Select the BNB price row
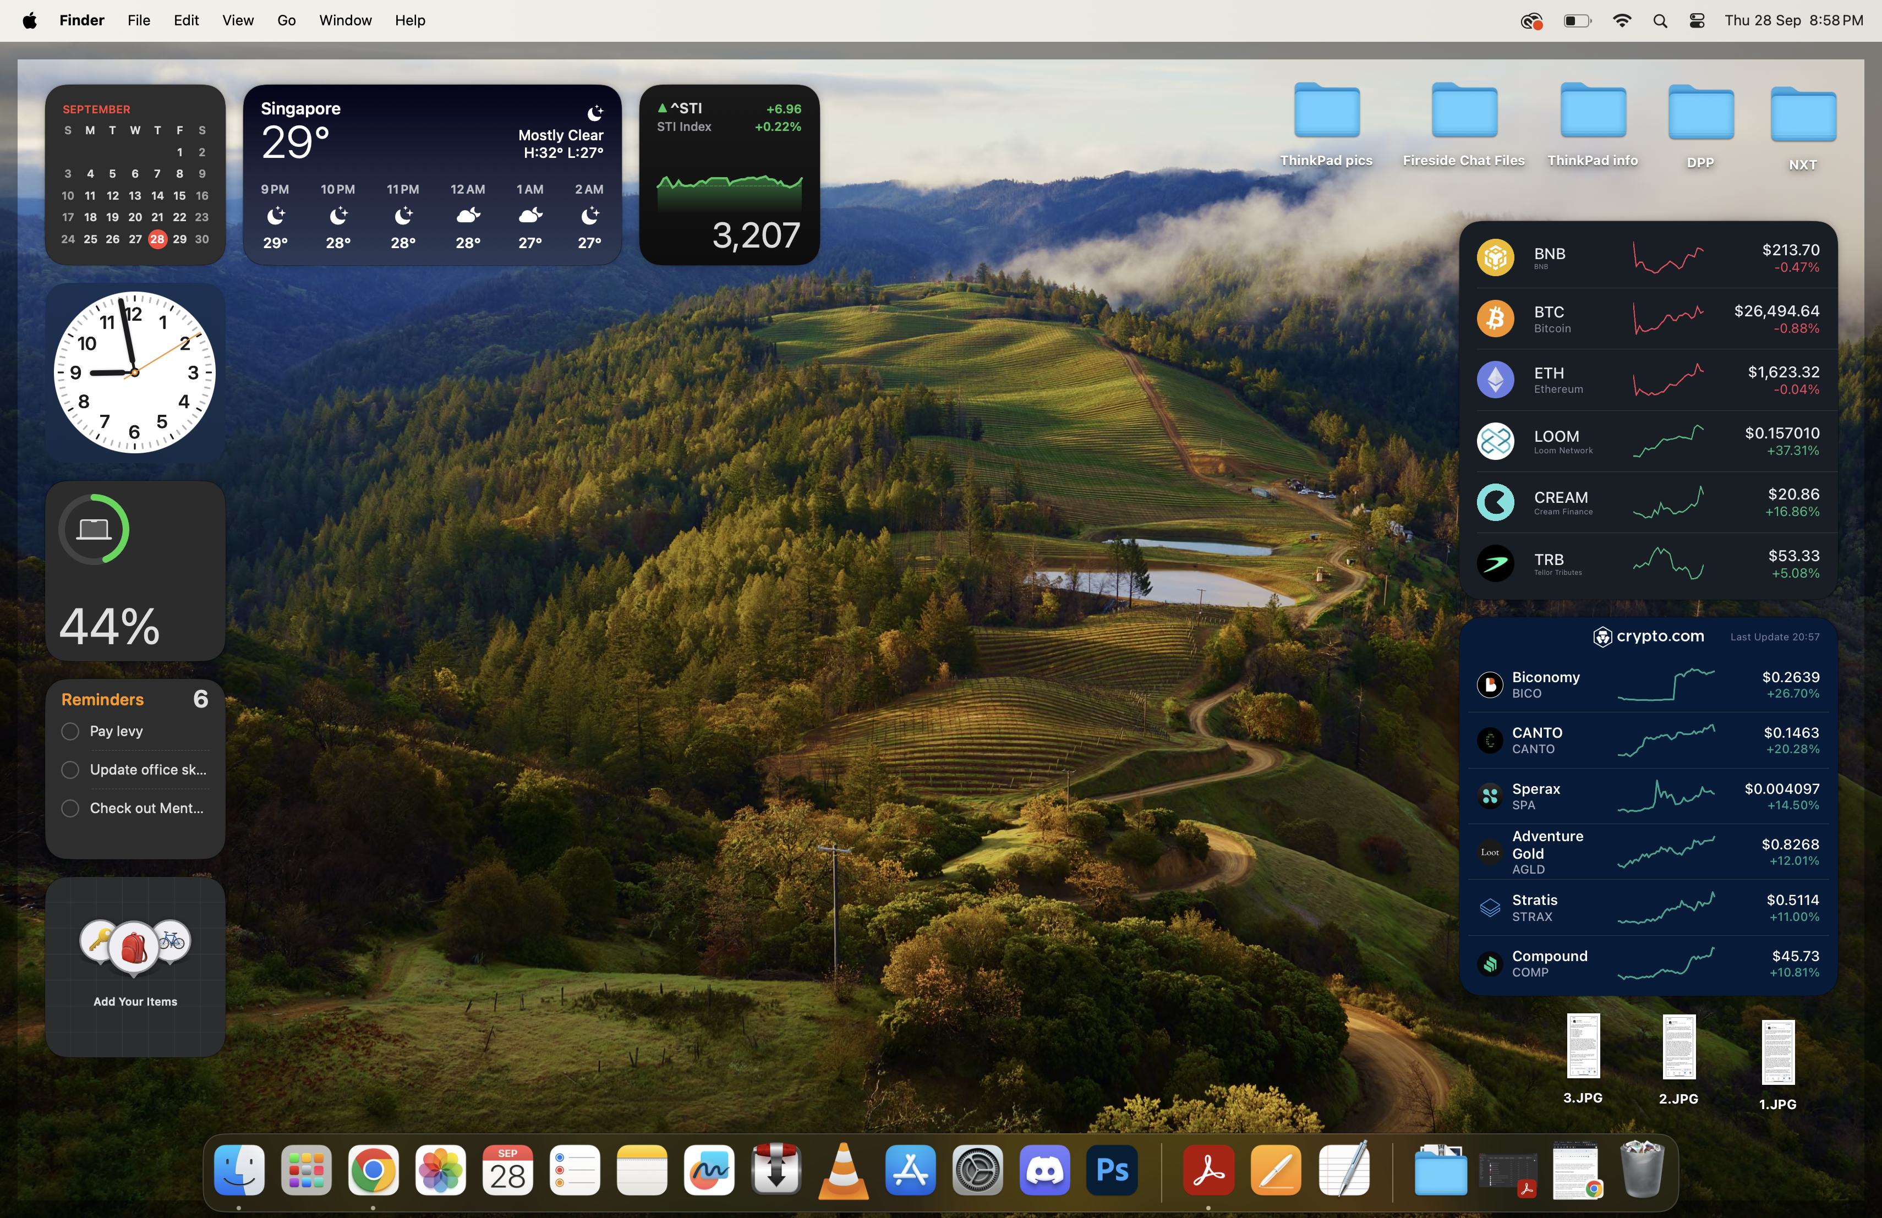The image size is (1882, 1218). pos(1648,257)
